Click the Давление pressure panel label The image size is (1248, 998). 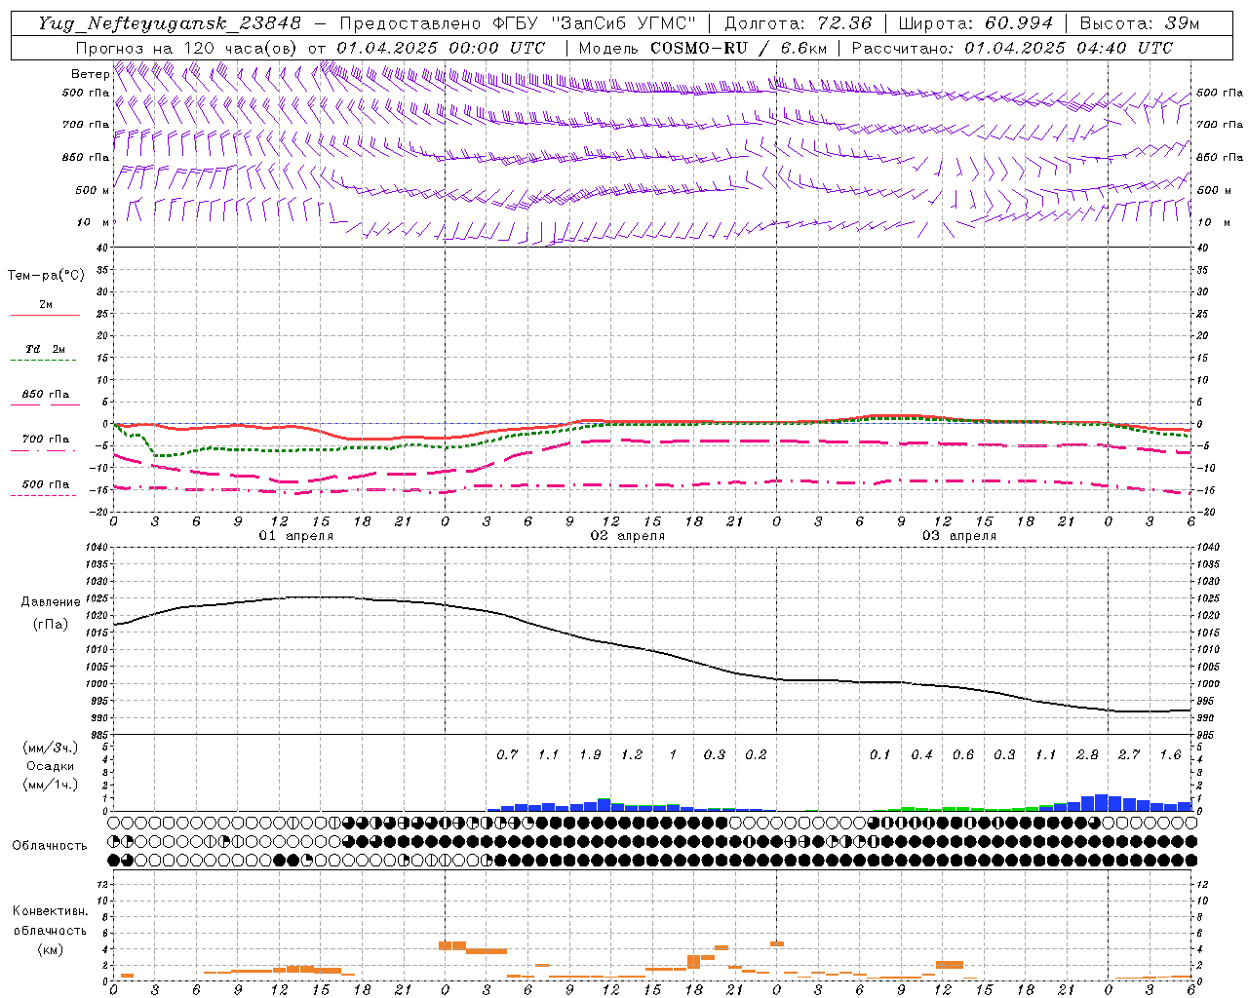tap(51, 602)
